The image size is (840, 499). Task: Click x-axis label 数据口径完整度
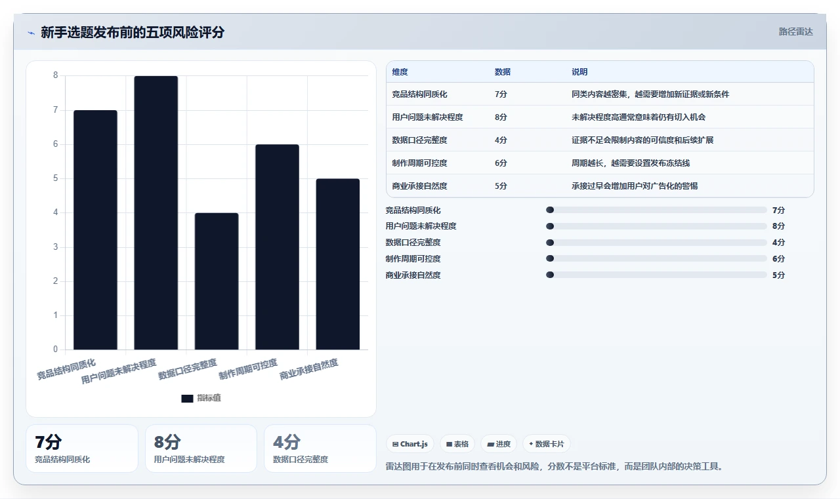coord(188,369)
